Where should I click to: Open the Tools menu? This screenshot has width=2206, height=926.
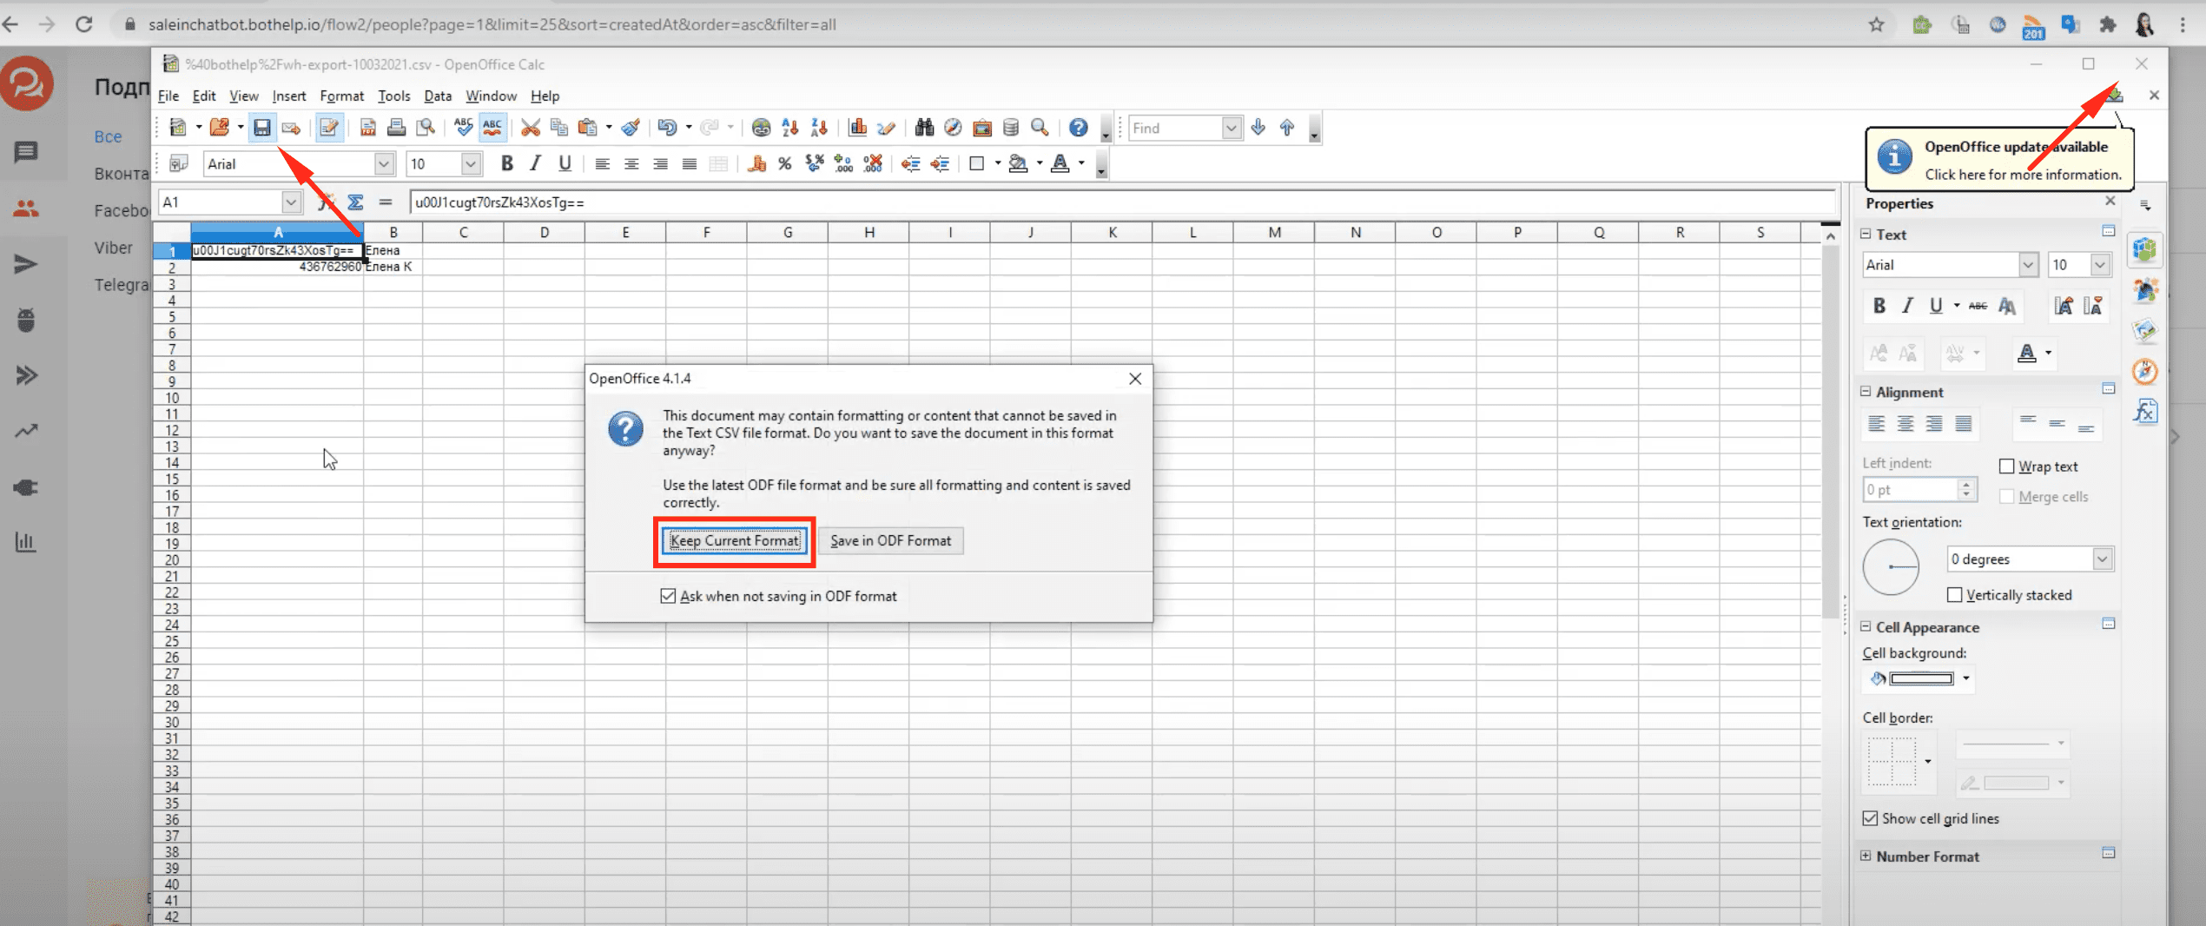[x=393, y=96]
